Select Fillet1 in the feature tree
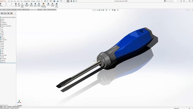The image size is (193, 109). pyautogui.click(x=2, y=54)
